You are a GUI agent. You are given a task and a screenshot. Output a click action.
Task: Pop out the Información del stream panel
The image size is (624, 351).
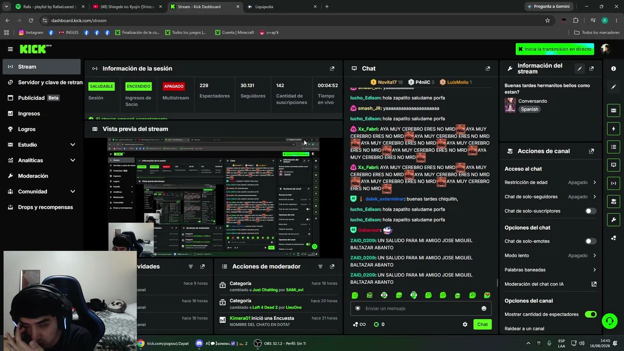591,69
